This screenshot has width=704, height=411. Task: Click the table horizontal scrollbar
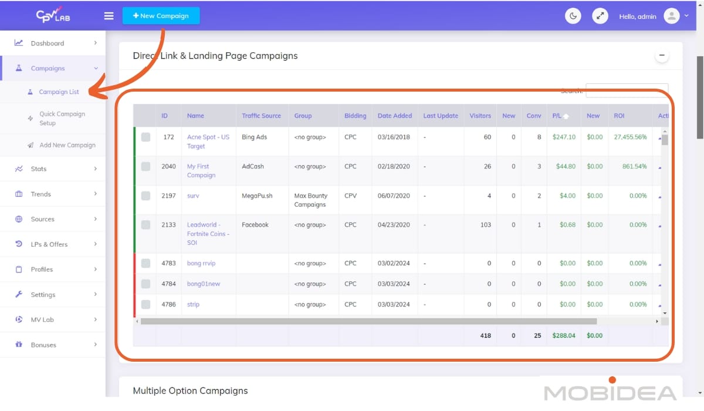pyautogui.click(x=368, y=321)
